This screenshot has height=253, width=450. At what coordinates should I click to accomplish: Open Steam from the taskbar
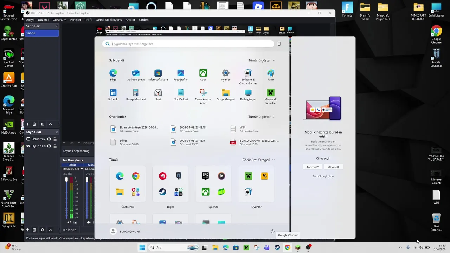[x=277, y=247]
